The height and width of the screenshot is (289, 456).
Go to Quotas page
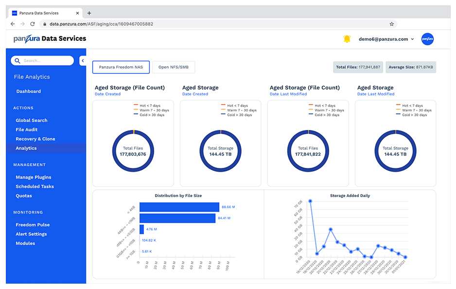pyautogui.click(x=24, y=196)
